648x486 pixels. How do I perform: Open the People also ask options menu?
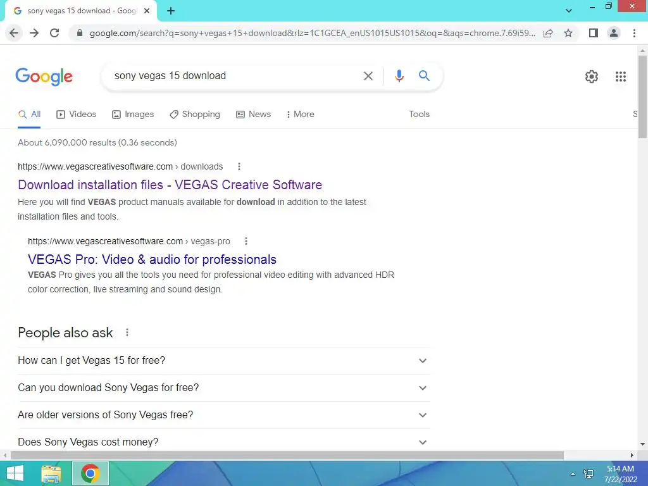pos(127,333)
